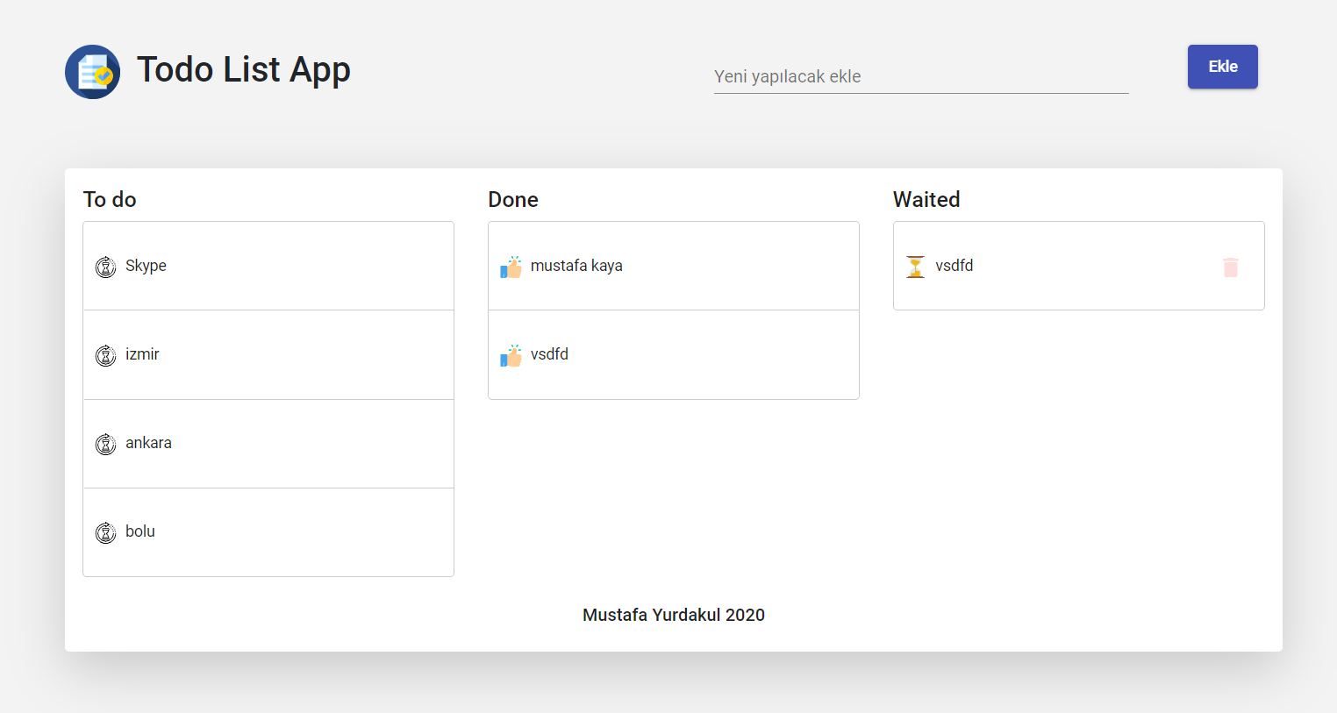Click the hourglass icon beside vsdfd in Waited
Image resolution: width=1337 pixels, height=713 pixels.
click(x=915, y=267)
